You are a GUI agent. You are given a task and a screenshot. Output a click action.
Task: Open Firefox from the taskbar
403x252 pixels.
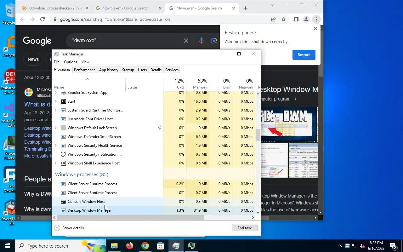pos(129,246)
